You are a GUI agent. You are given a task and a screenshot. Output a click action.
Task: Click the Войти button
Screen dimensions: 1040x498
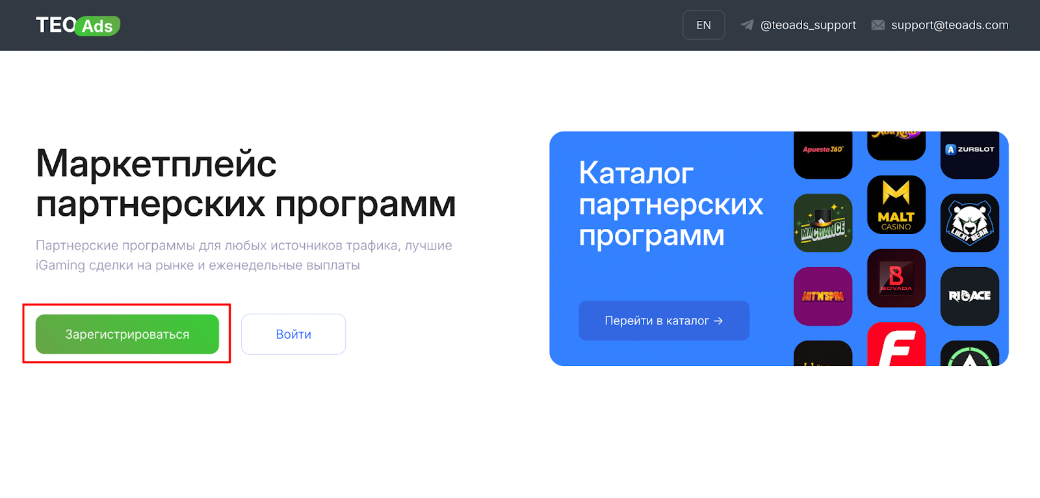(x=293, y=334)
